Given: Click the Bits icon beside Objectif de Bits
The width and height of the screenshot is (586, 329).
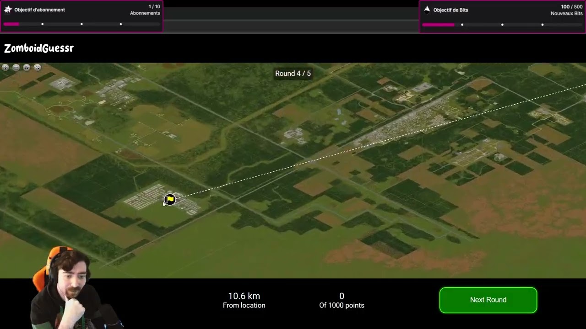Looking at the screenshot, I should pos(427,10).
